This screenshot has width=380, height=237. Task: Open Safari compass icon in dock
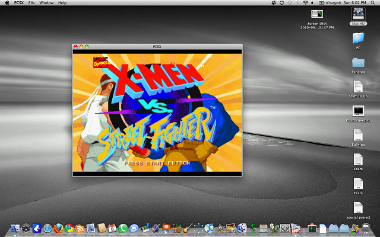point(47,228)
